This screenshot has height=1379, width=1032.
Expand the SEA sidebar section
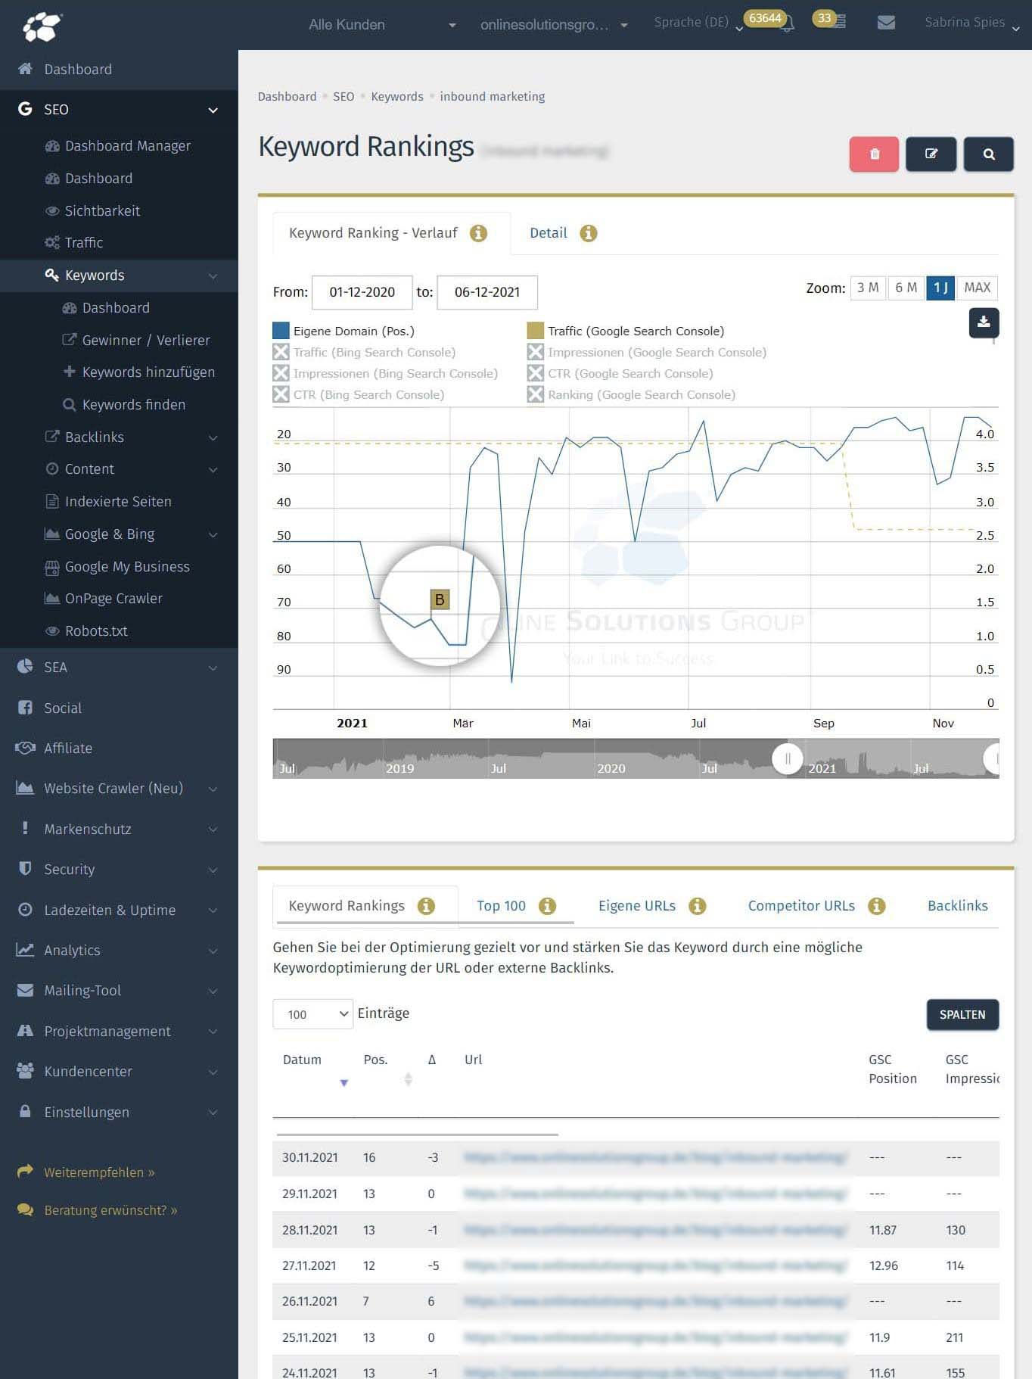(213, 668)
